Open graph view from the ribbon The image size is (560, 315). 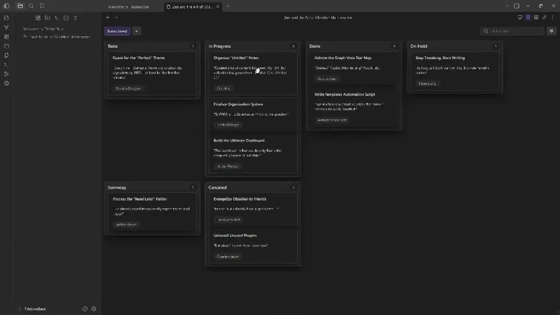coord(6,27)
